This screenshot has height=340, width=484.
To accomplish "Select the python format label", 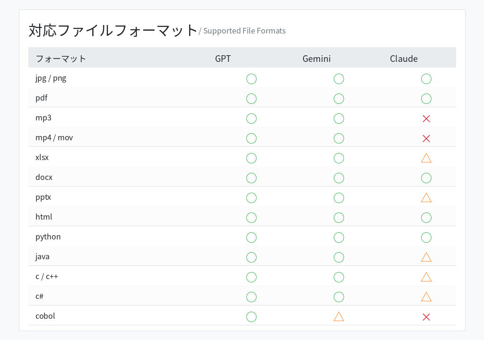I will (x=48, y=237).
